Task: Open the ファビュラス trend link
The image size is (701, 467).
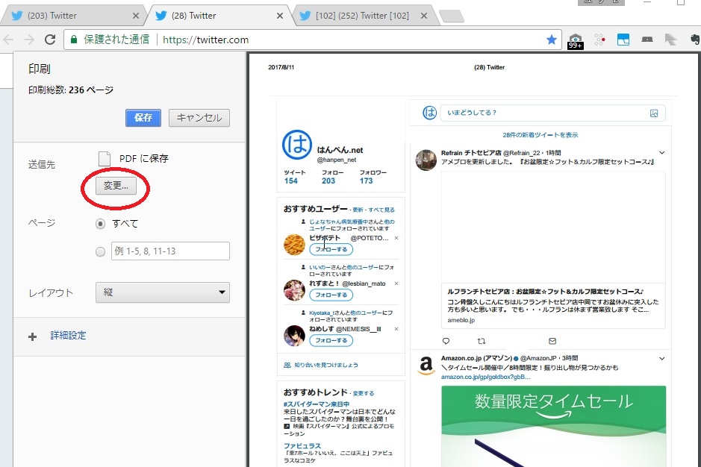Action: pos(302,445)
